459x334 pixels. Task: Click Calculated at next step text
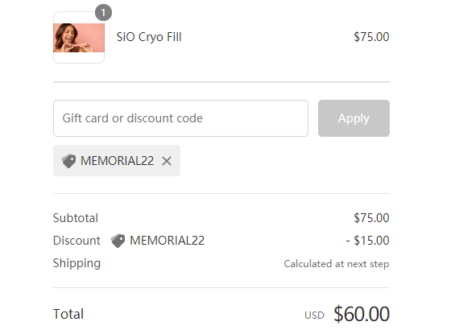[x=337, y=264]
